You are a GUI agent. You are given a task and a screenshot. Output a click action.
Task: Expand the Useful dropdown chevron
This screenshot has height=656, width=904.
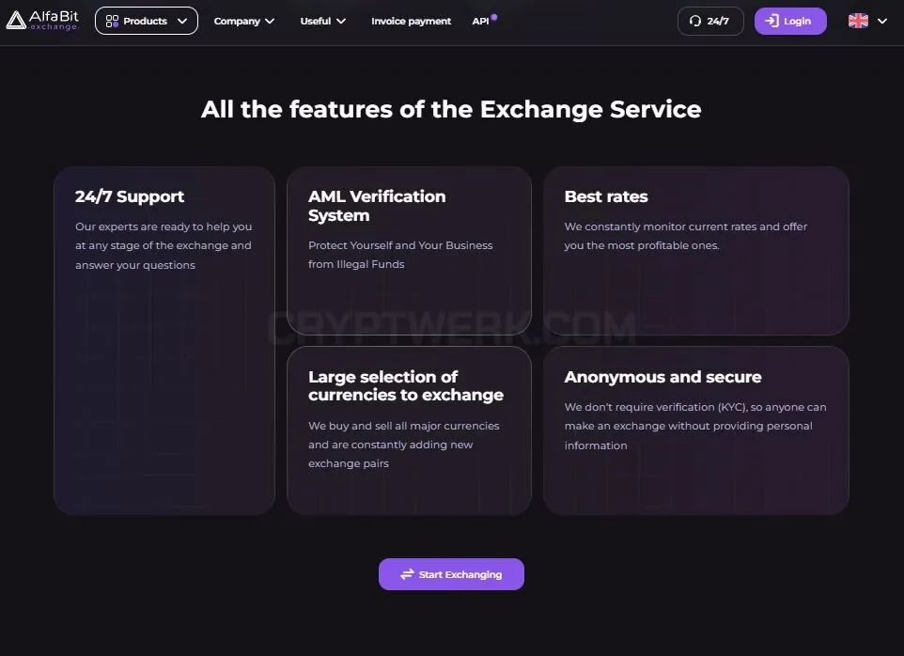coord(341,22)
